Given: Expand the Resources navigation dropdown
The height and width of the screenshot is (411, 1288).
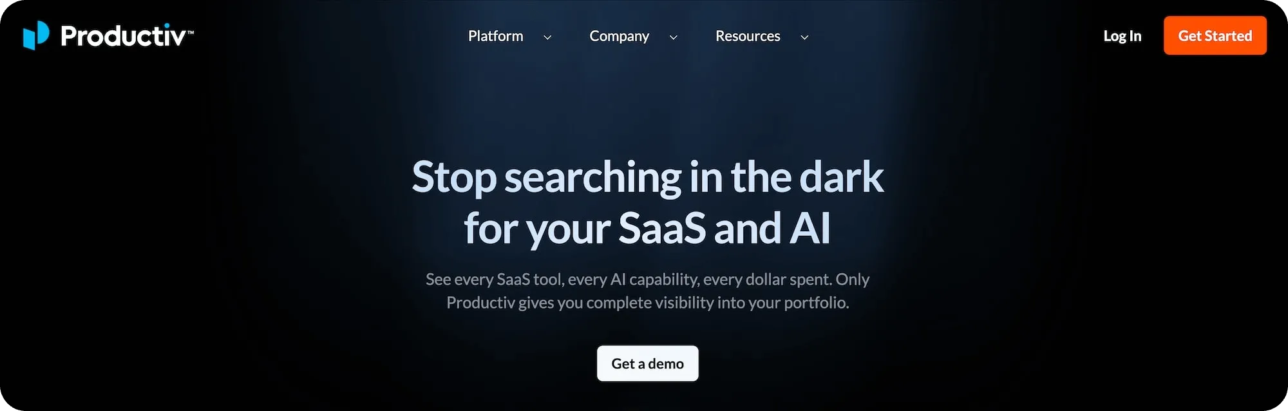Looking at the screenshot, I should (804, 37).
